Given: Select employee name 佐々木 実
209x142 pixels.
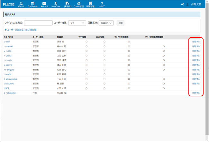Looking at the screenshot, I should pos(61,46).
